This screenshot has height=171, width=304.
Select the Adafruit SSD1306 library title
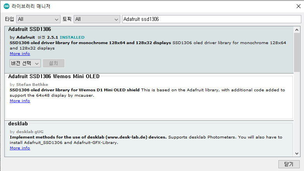coord(29,29)
